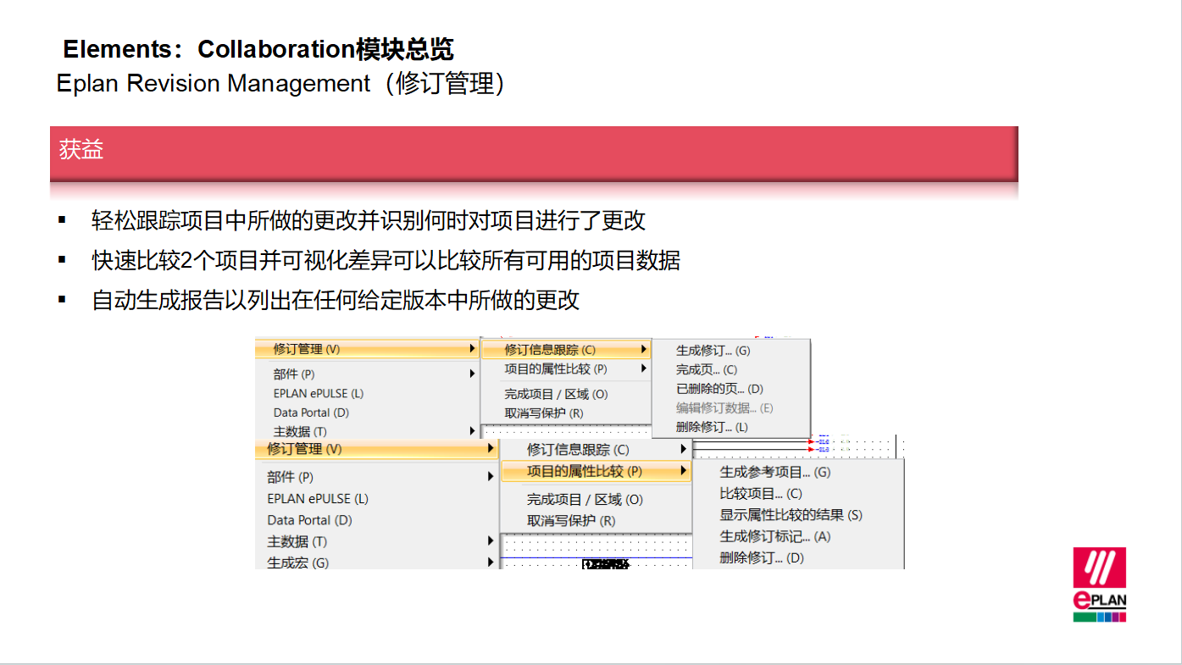Select 删除修订... (D) menu entry
The image size is (1182, 665).
click(x=762, y=557)
